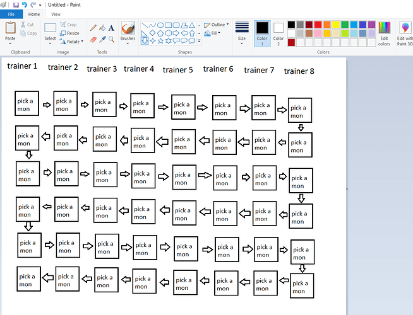Select the Color picker eyedropper tool

(102, 40)
